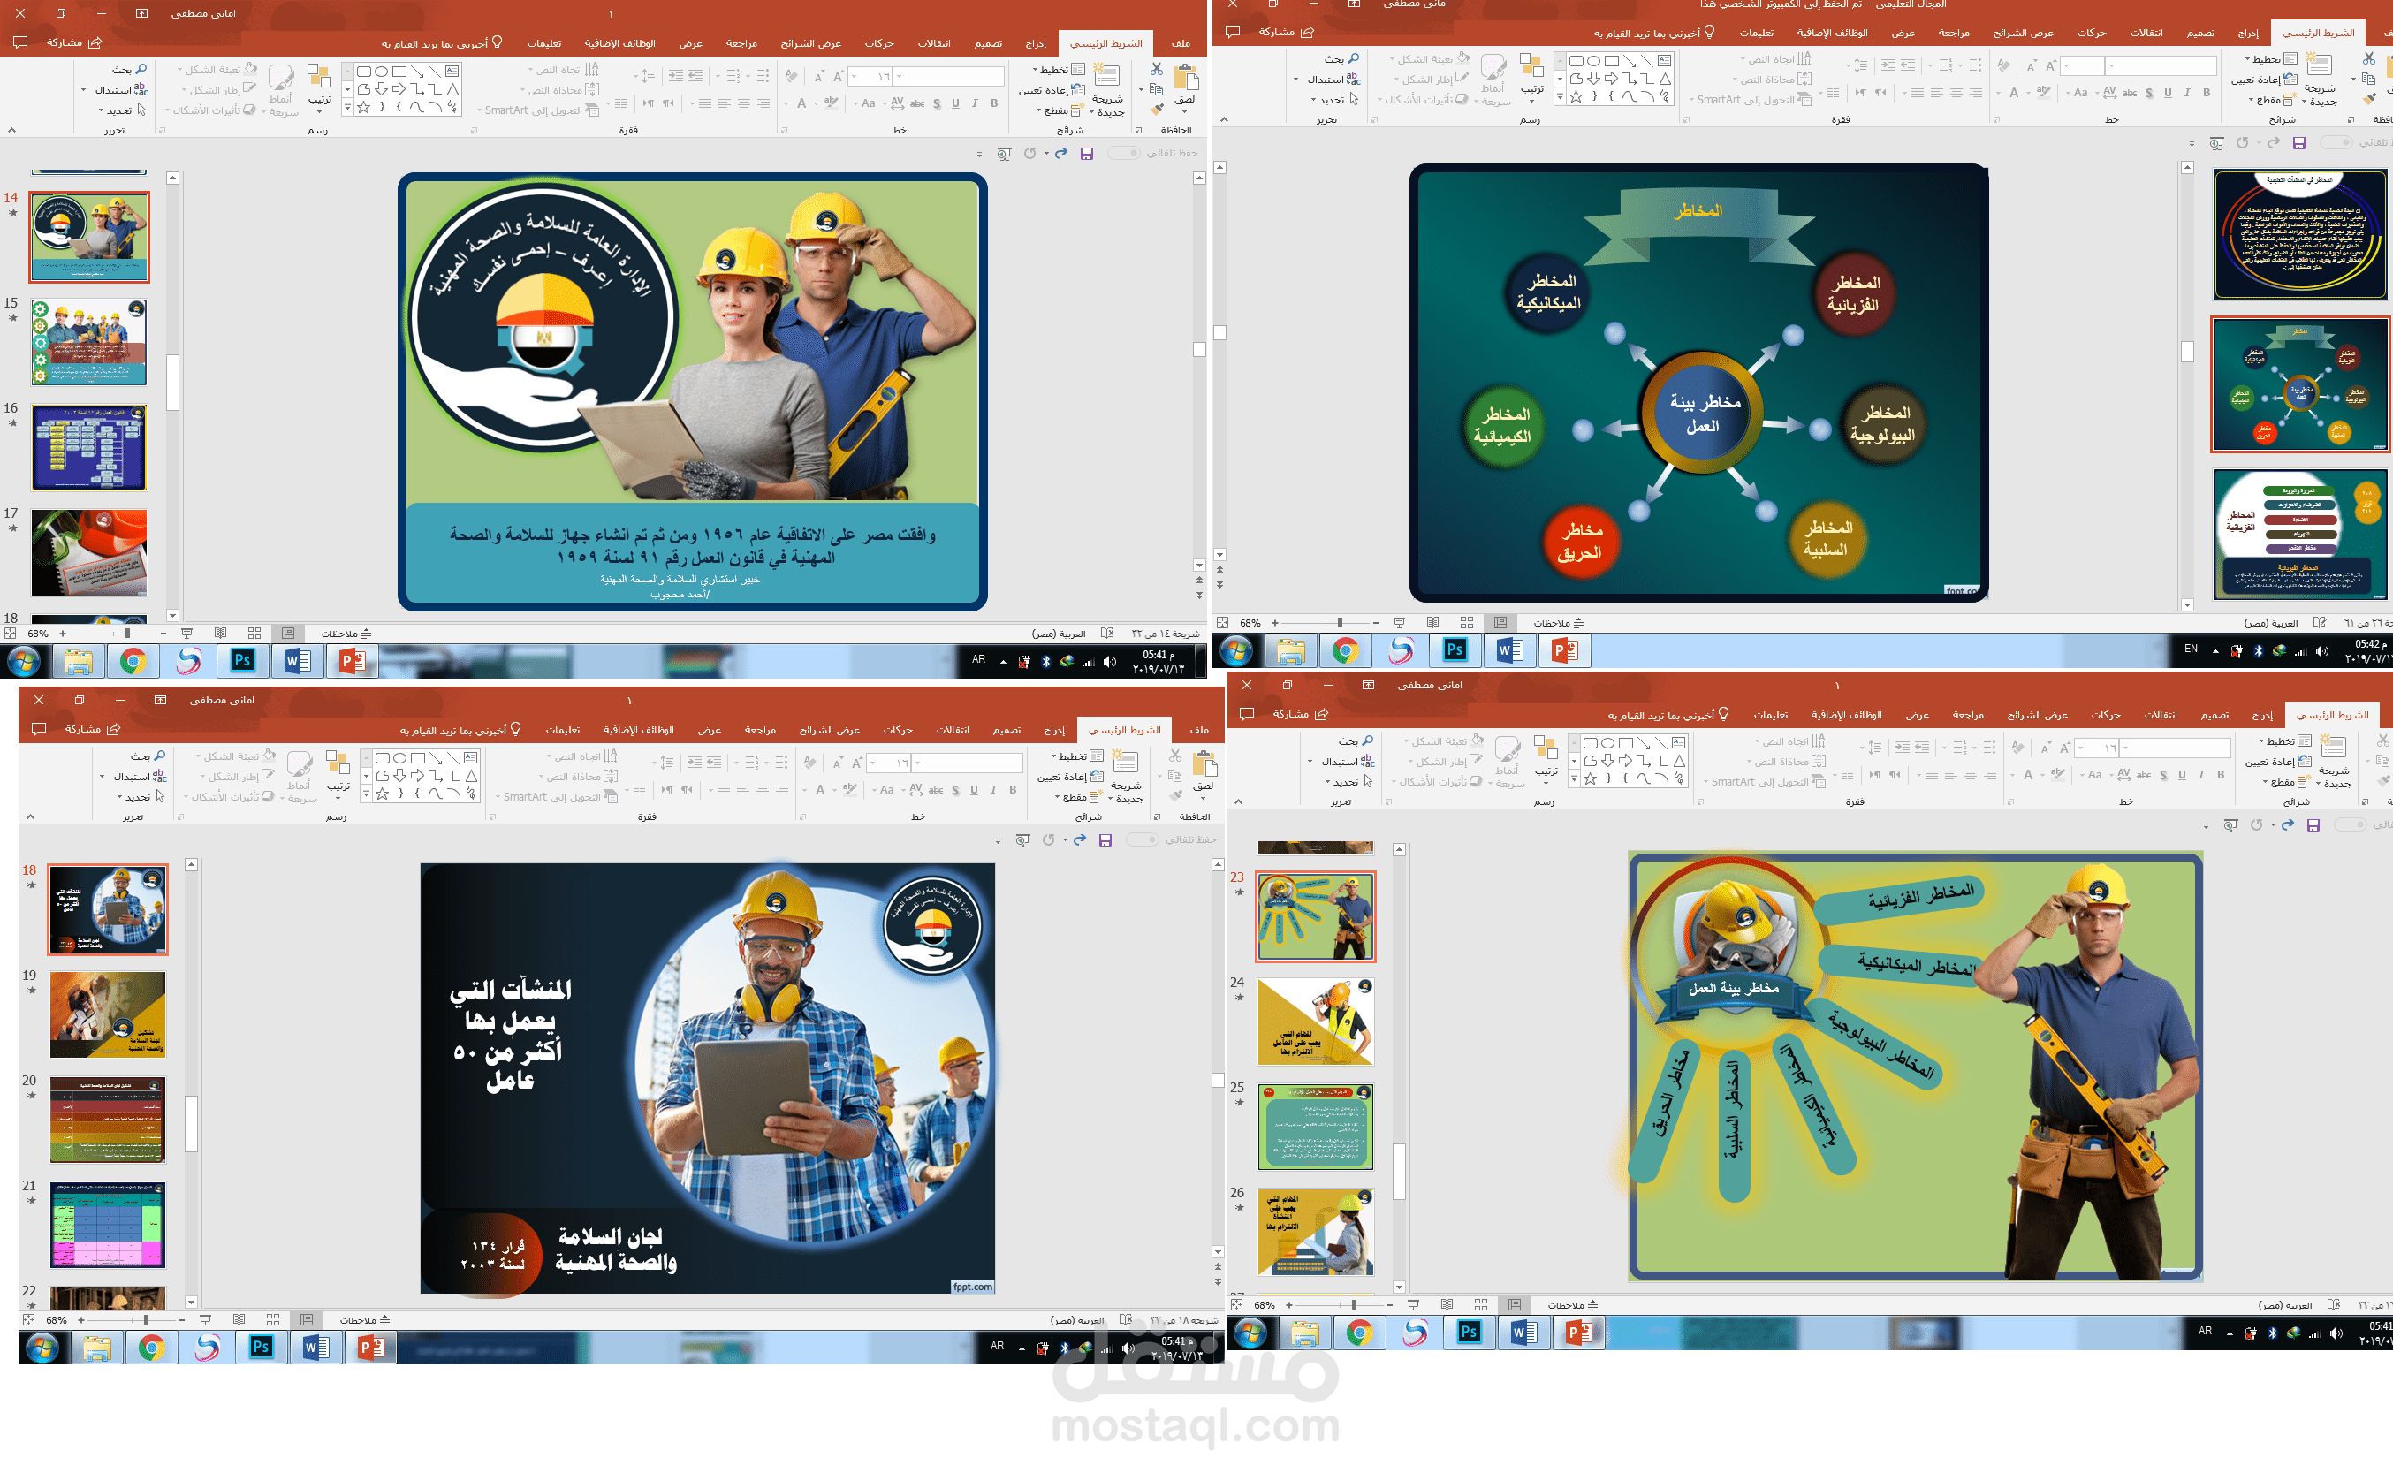Screen dimensions: 2393x1481
Task: Select star shape in slide 18 window gallery
Action: (383, 794)
